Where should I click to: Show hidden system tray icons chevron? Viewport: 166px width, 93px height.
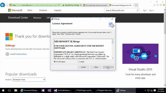click(x=145, y=90)
